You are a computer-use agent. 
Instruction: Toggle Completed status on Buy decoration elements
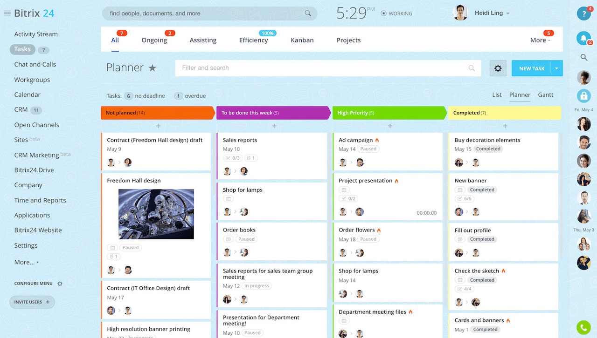point(488,149)
